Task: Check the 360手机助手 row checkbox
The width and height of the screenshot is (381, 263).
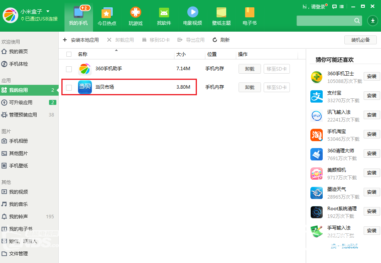Action: click(x=69, y=69)
